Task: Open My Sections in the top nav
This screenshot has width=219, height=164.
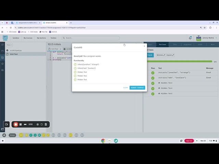Action: [41, 38]
